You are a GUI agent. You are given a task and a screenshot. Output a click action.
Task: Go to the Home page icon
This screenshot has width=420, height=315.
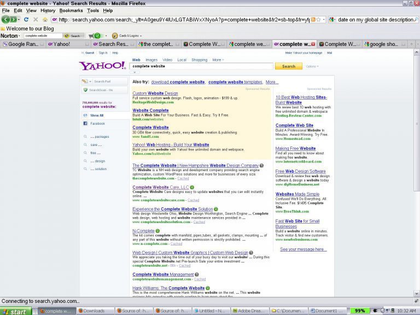click(x=45, y=20)
